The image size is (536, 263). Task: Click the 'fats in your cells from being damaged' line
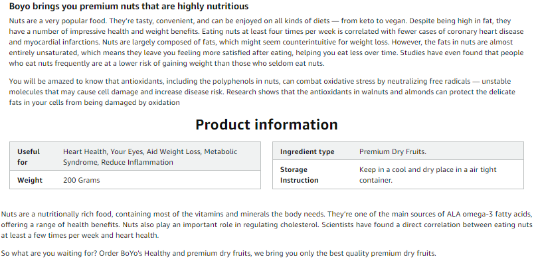coord(94,102)
